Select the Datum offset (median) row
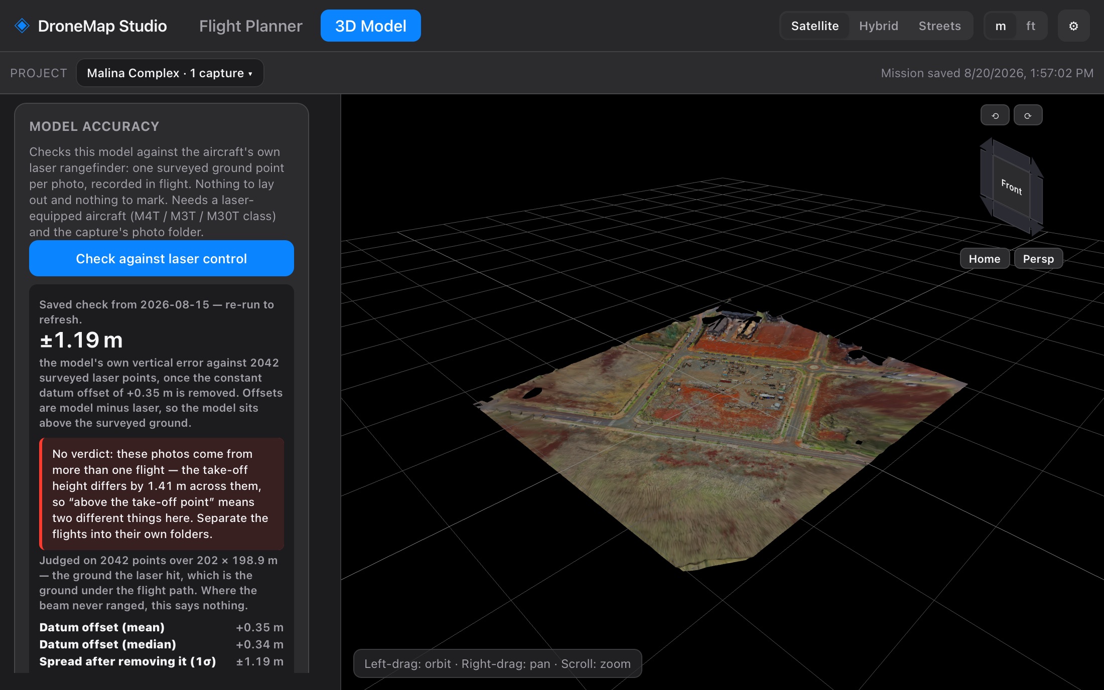Viewport: 1104px width, 690px height. (x=162, y=644)
